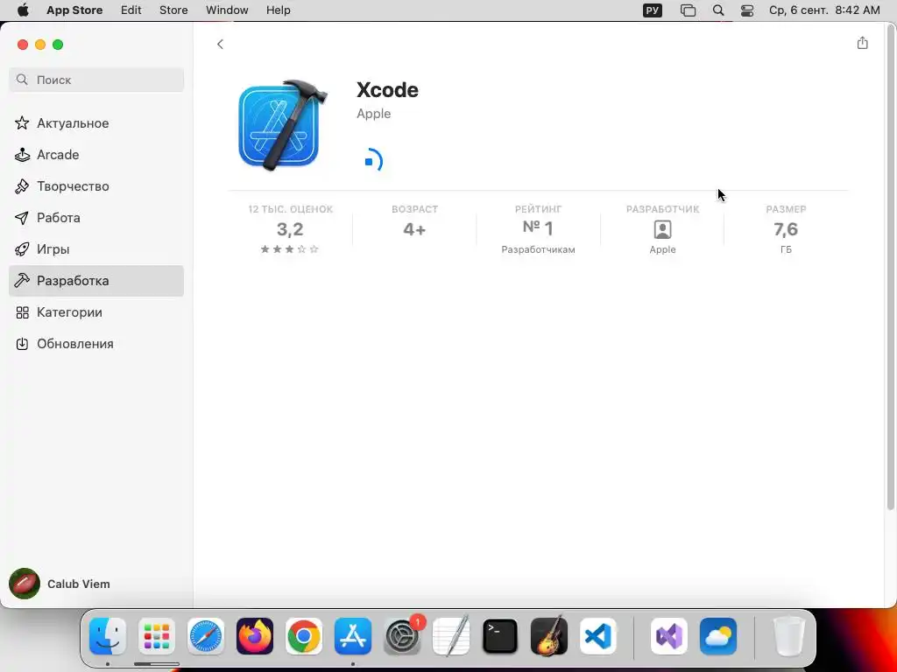Screen dimensions: 897x672
Task: Open the Weather app in the Dock
Action: point(718,636)
